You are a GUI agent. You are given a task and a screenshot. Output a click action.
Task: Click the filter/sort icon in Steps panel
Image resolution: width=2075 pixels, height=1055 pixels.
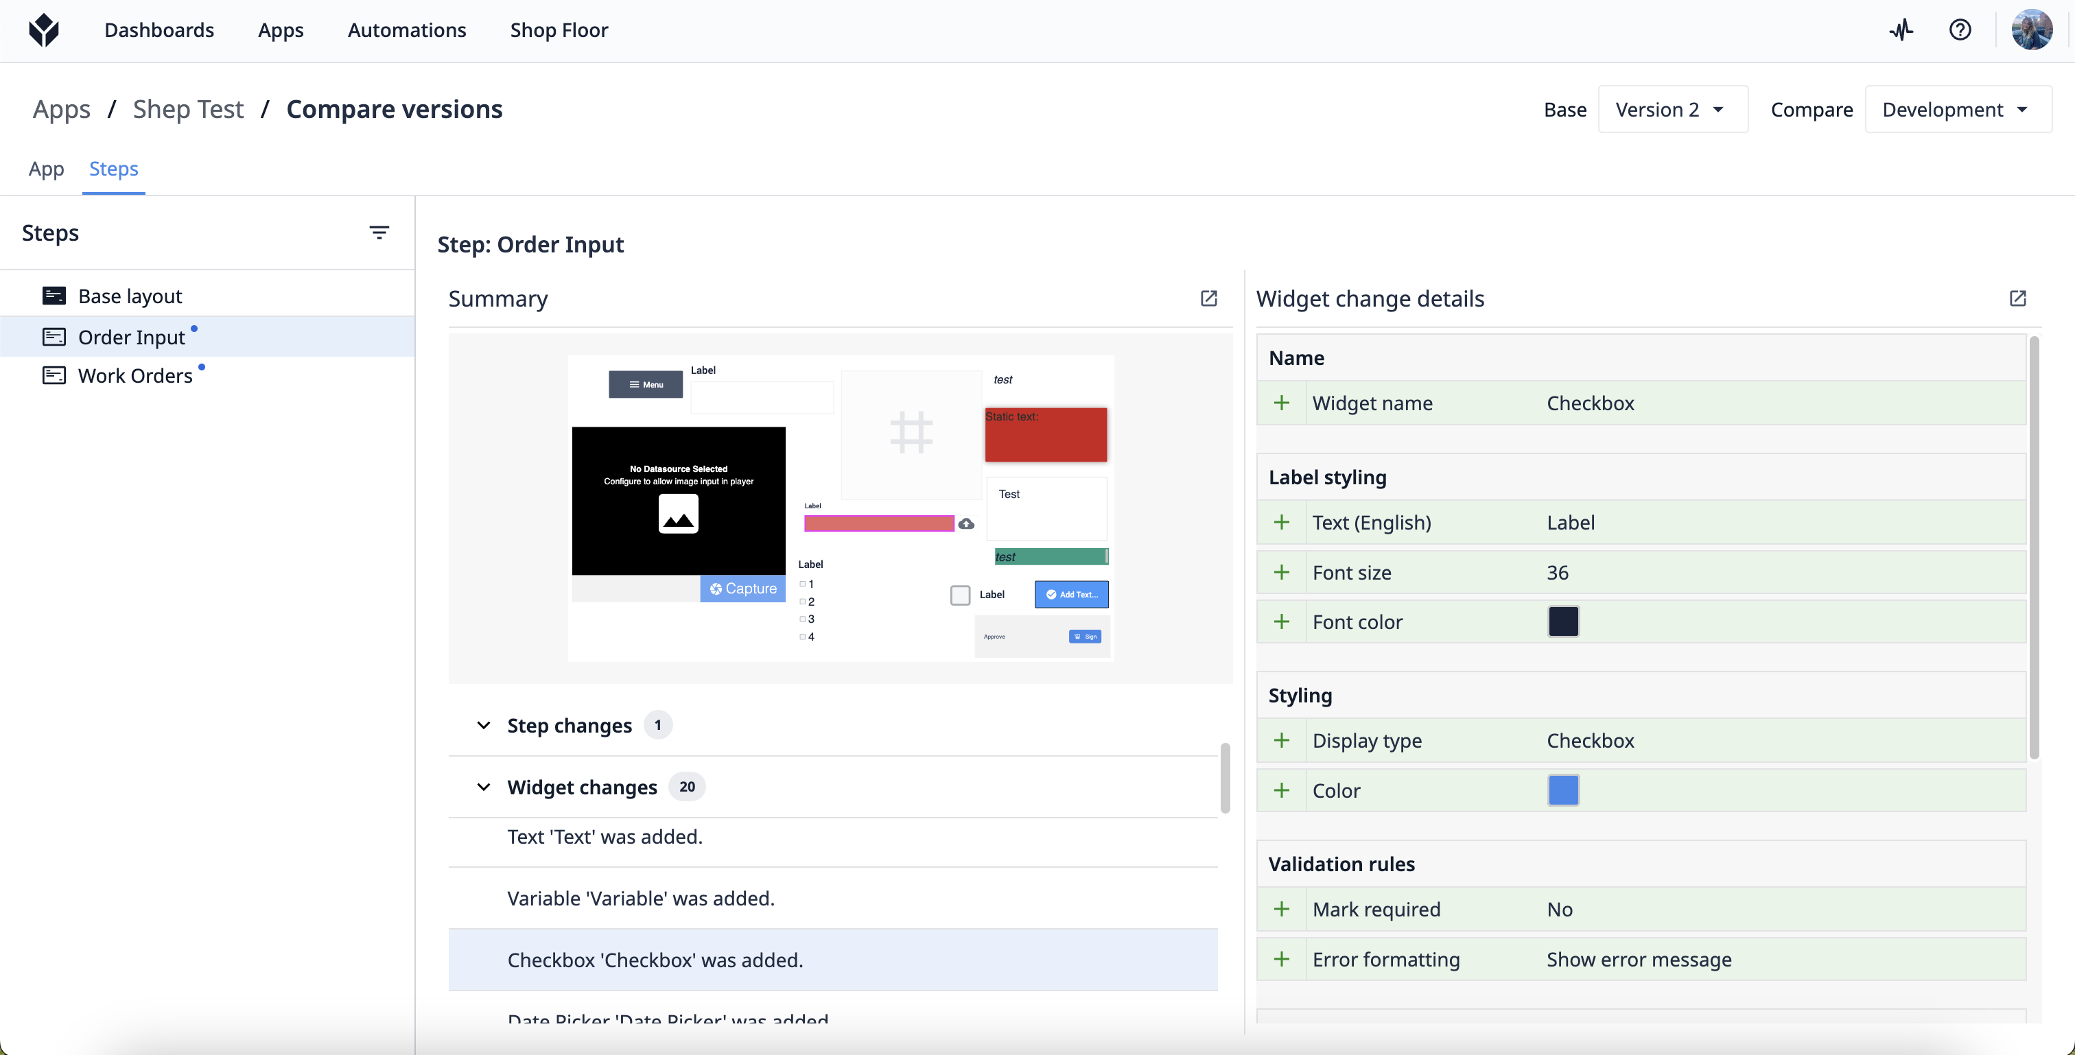click(x=379, y=231)
